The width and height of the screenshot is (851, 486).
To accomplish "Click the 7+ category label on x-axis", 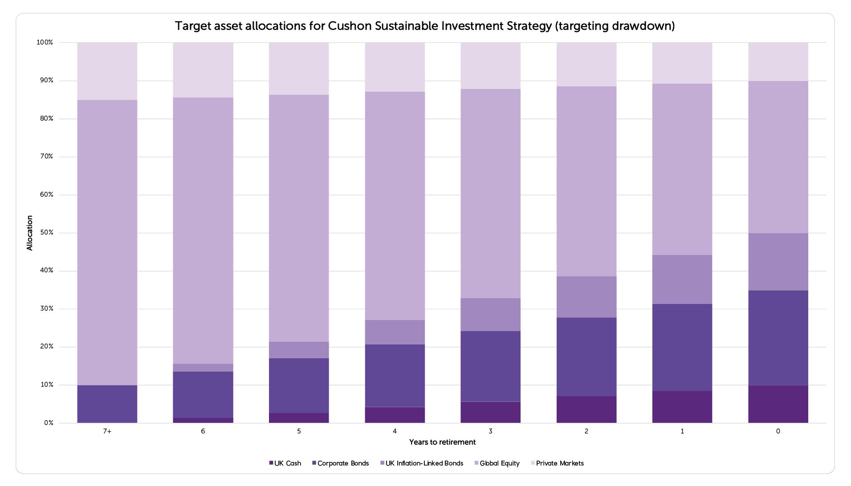I will (107, 431).
